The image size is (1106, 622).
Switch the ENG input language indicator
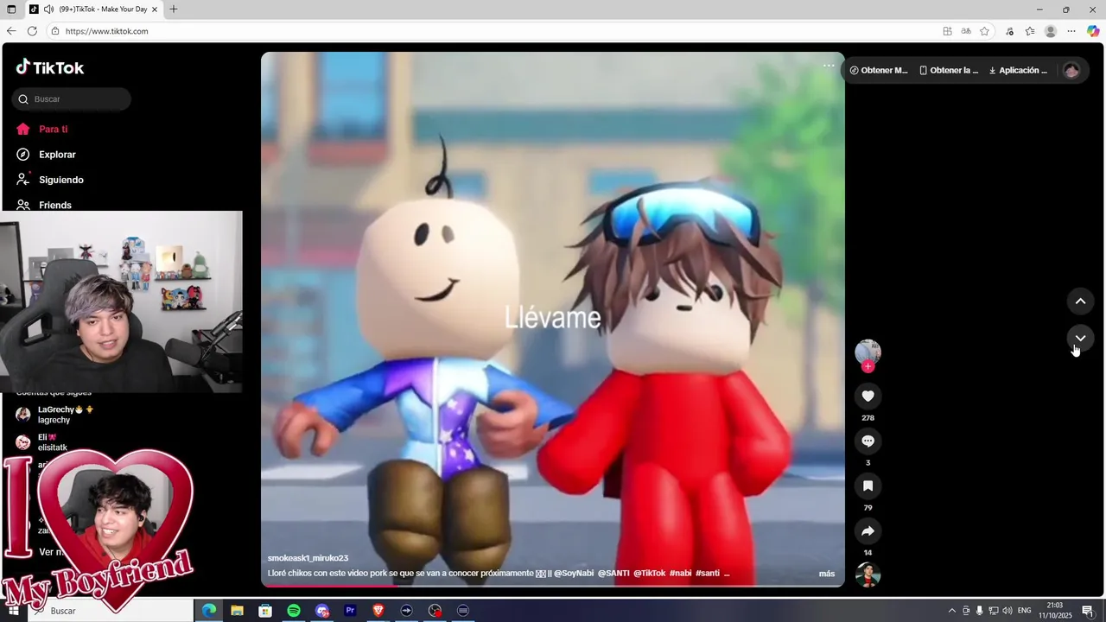[x=1025, y=611]
